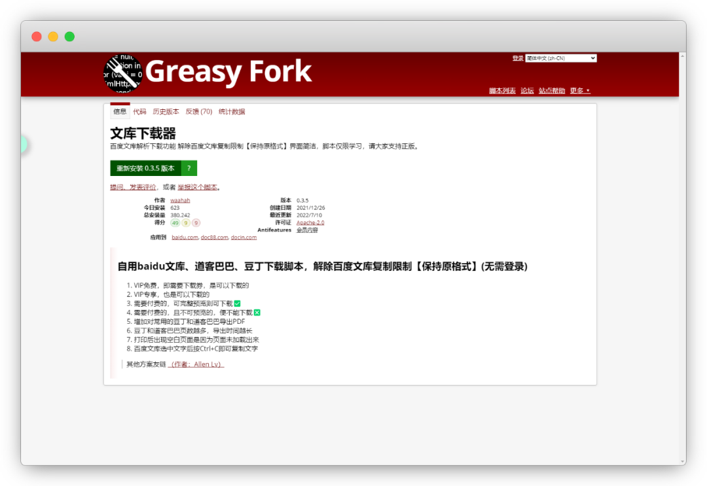Click the updated date 2022/7/10

pyautogui.click(x=309, y=215)
